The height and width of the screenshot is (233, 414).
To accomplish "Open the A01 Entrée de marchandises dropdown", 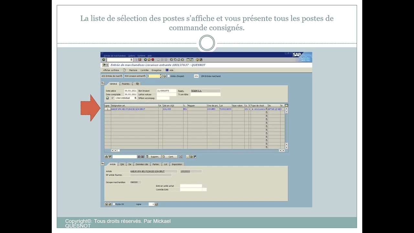I will tap(121, 76).
